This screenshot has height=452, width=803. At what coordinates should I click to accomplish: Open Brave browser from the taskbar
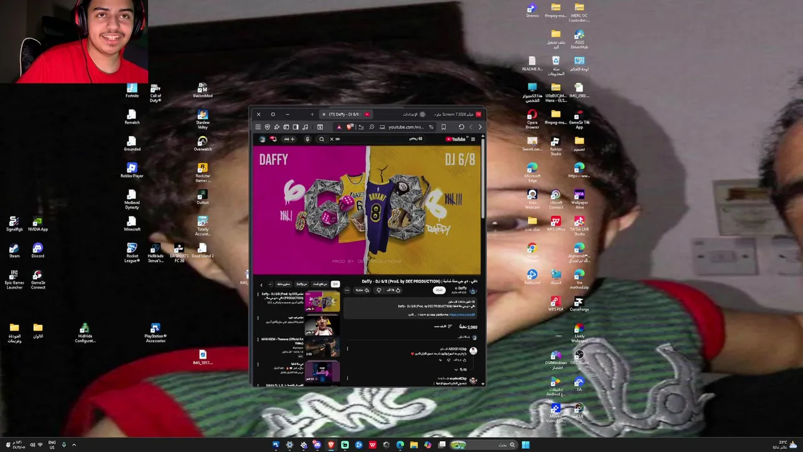coord(331,445)
